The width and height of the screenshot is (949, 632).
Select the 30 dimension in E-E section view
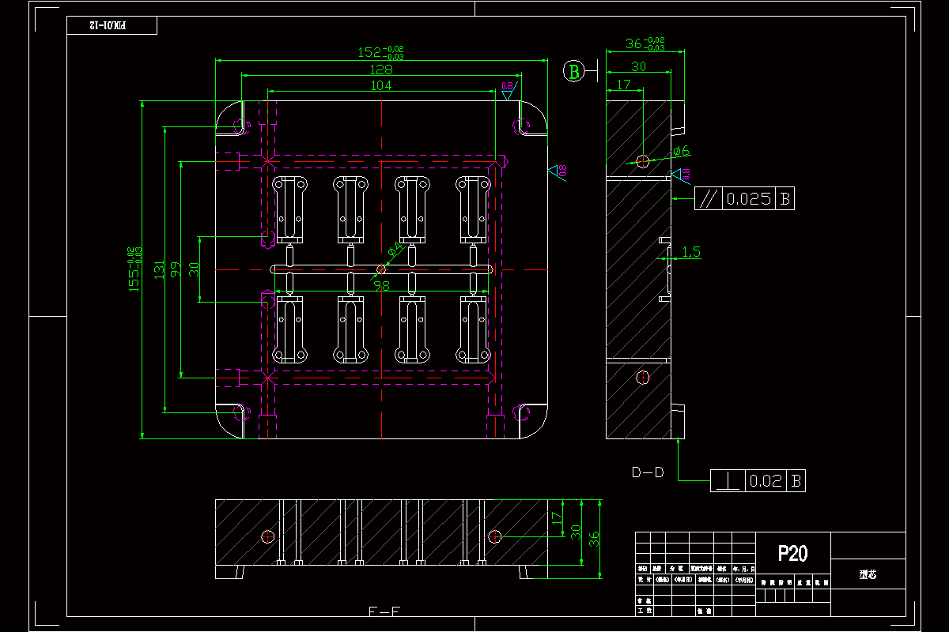coord(576,532)
